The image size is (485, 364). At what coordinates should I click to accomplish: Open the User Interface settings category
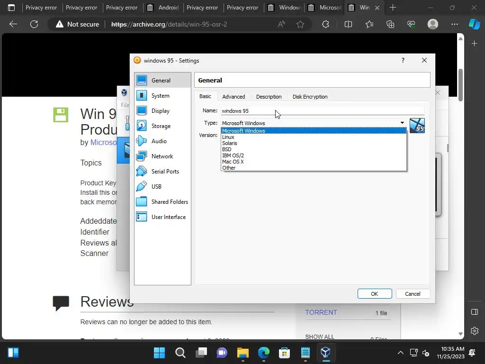click(162, 217)
